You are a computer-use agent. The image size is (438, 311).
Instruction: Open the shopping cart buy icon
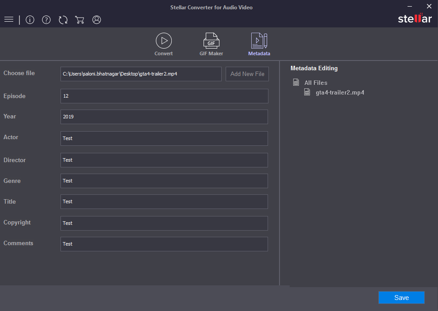79,20
